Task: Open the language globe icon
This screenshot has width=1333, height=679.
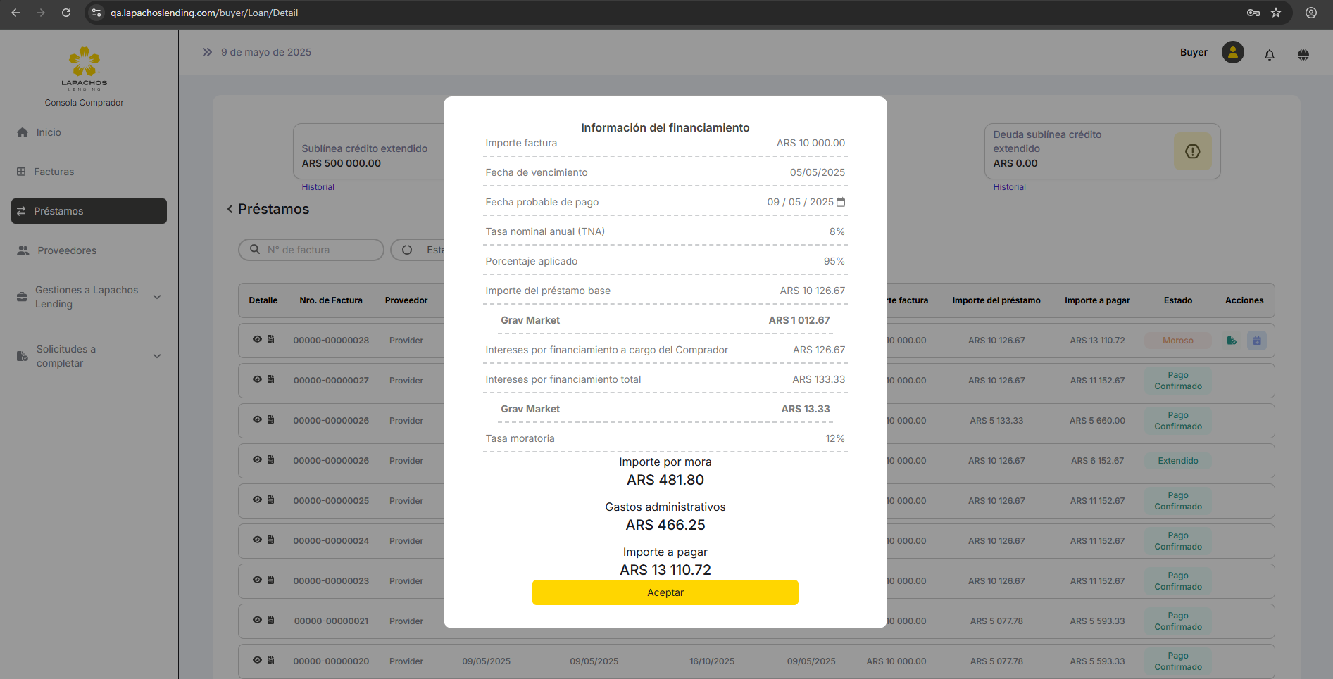Action: tap(1303, 55)
